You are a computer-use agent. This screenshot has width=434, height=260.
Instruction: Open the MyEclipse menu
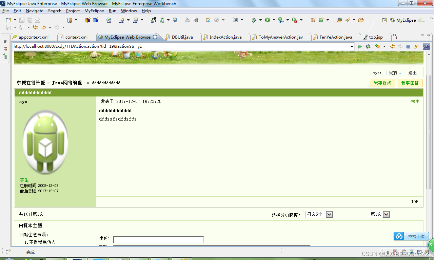pyautogui.click(x=94, y=10)
